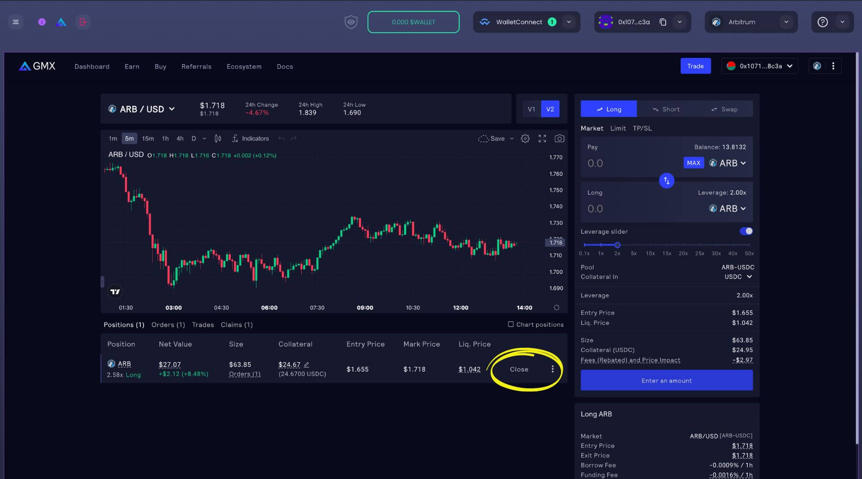Swap Pay and Long tokens with arrows button
Image resolution: width=862 pixels, height=479 pixels.
[666, 181]
